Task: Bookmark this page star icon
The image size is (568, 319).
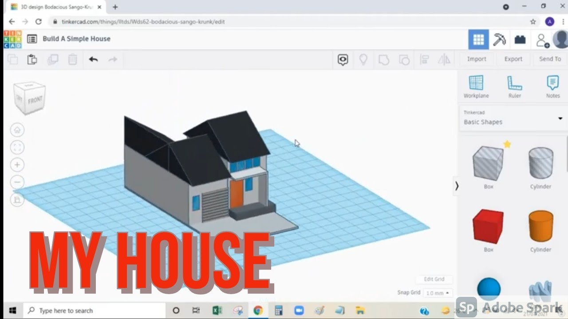Action: (533, 21)
